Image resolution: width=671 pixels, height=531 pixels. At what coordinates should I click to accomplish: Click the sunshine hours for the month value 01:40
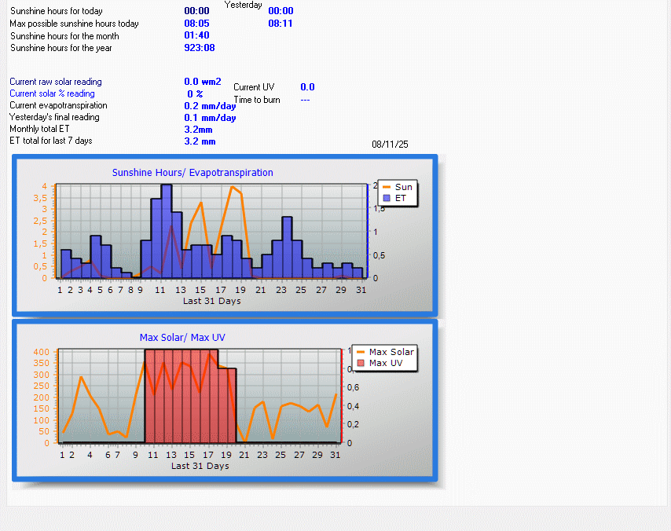196,36
